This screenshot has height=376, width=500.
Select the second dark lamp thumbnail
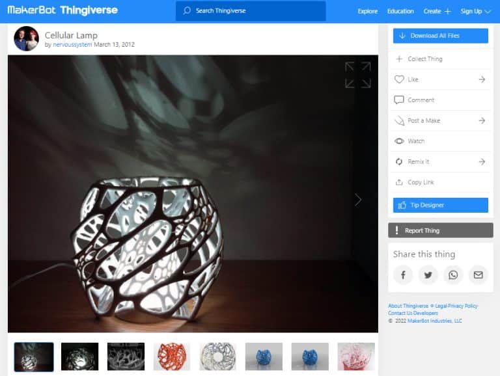[79, 356]
